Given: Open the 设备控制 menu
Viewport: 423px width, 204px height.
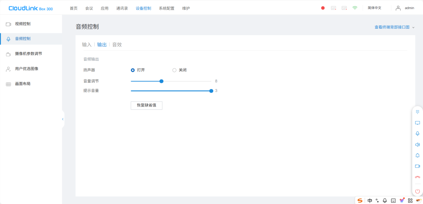Looking at the screenshot, I should pos(143,8).
